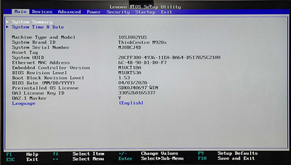Click the left-right arrows Select Menu hint

click(78, 159)
